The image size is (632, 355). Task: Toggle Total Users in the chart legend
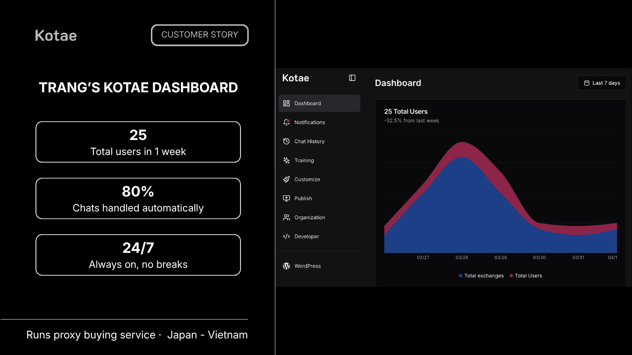click(526, 275)
